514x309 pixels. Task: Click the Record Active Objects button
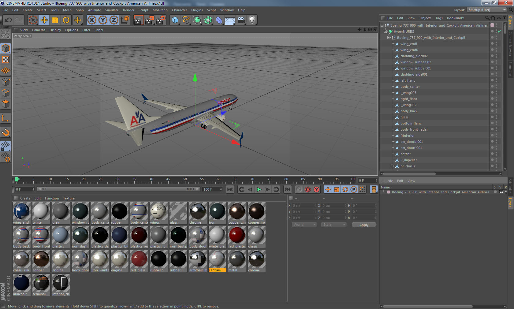click(299, 189)
